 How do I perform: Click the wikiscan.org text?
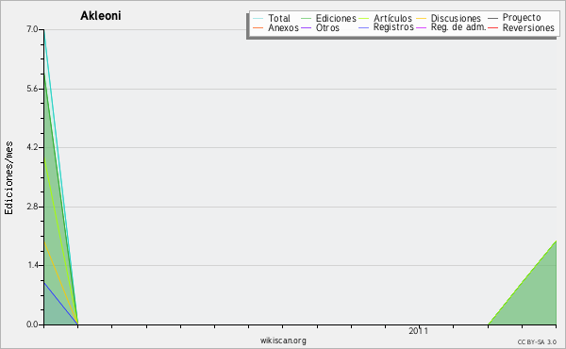283,341
